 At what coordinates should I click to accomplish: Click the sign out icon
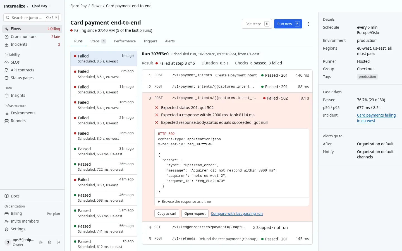tap(59, 242)
